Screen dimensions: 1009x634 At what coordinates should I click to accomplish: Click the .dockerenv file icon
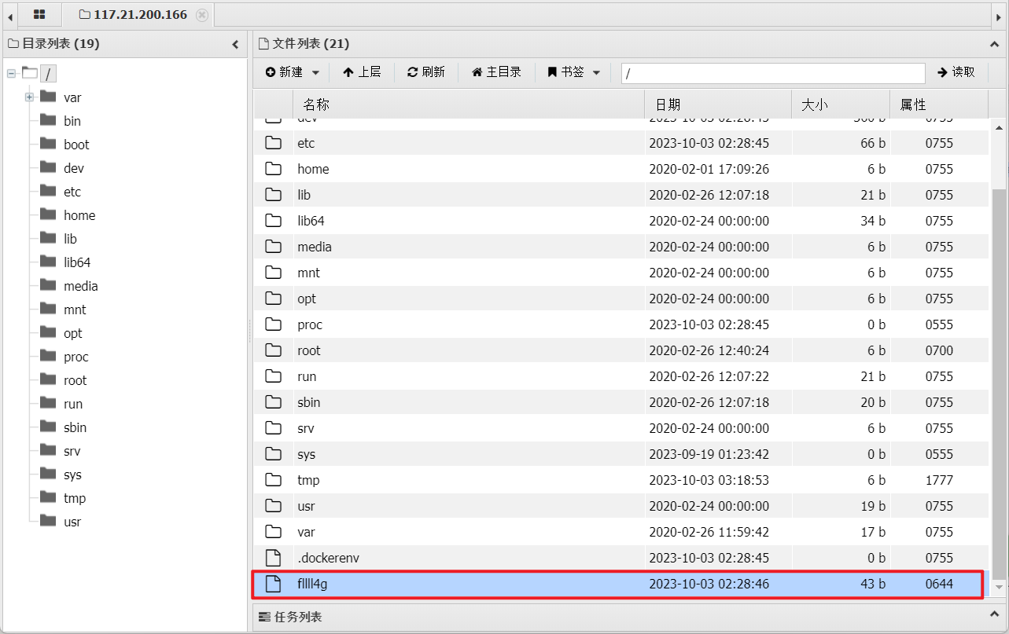pos(273,558)
